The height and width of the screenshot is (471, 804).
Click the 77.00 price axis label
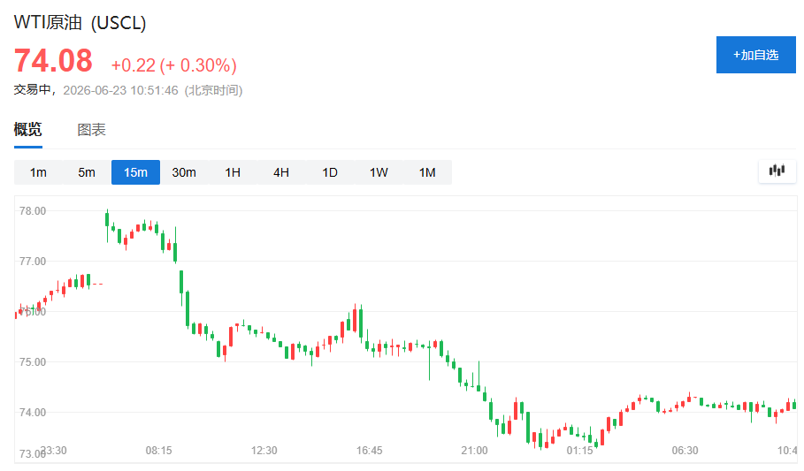[33, 261]
